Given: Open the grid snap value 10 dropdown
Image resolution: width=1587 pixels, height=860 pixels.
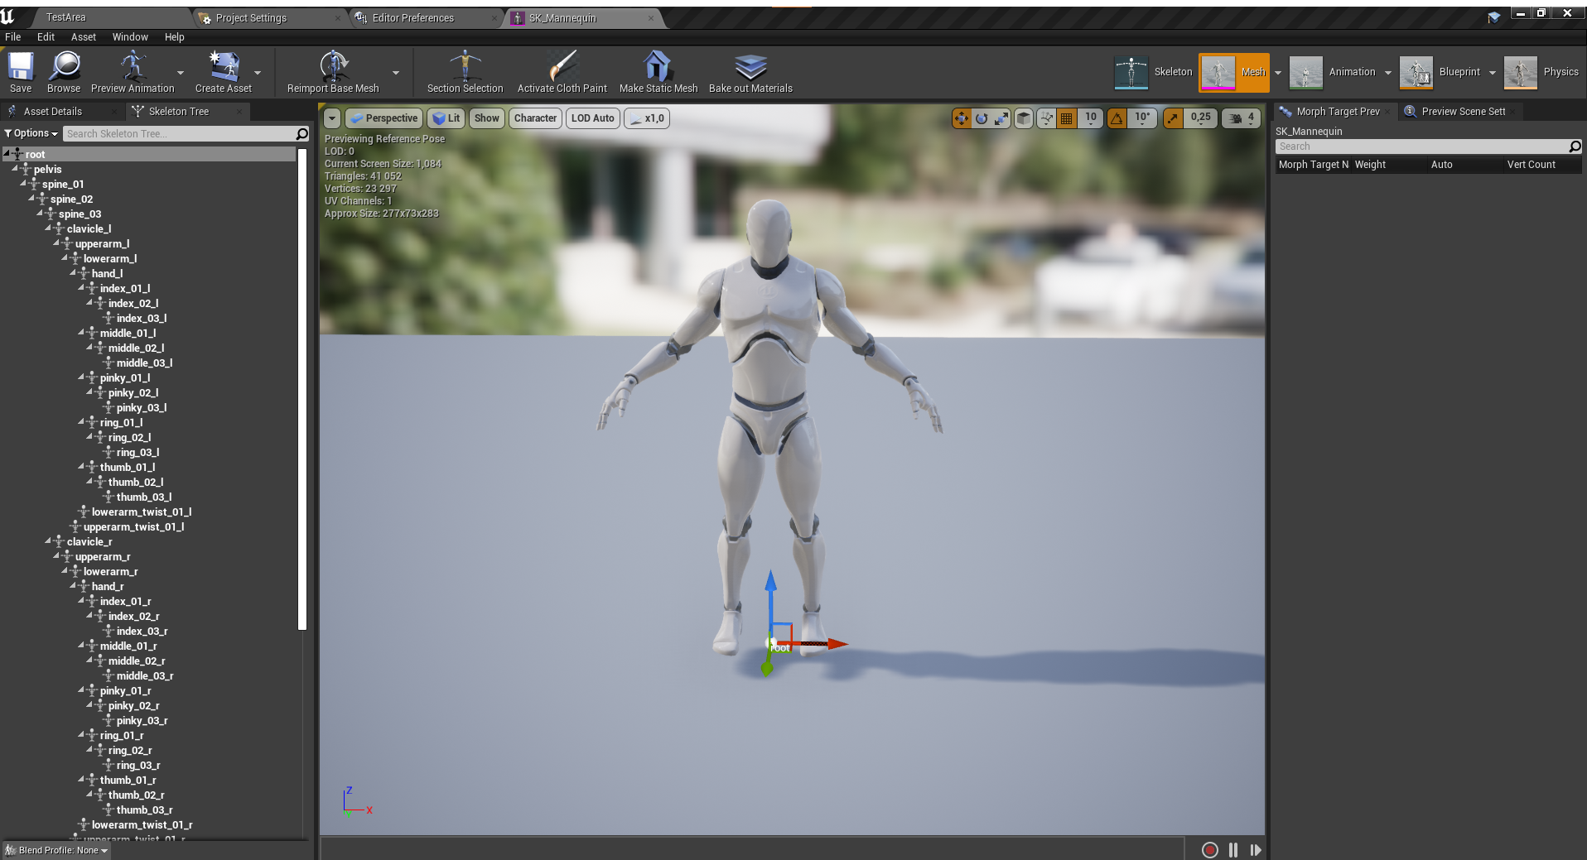Looking at the screenshot, I should (1091, 118).
